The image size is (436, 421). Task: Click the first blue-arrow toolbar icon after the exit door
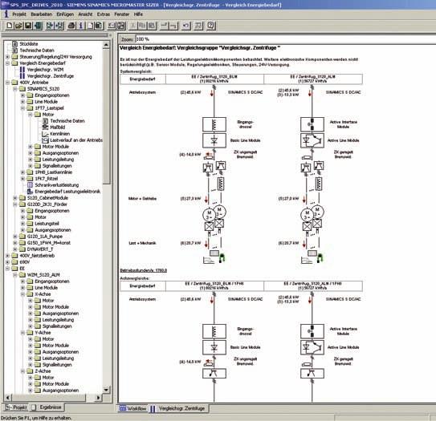point(50,26)
